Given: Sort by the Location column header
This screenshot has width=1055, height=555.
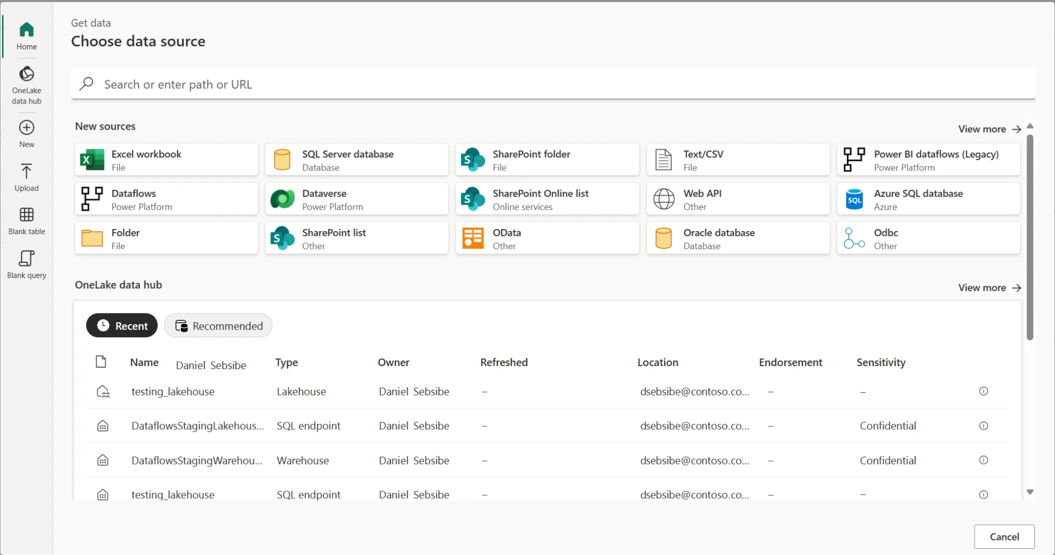Looking at the screenshot, I should pos(658,362).
